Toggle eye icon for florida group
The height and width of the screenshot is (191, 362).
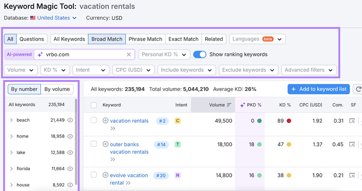coord(70,169)
